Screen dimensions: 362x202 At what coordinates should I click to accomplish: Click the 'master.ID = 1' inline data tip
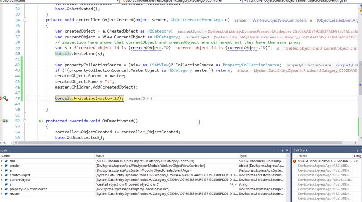[x=140, y=99]
